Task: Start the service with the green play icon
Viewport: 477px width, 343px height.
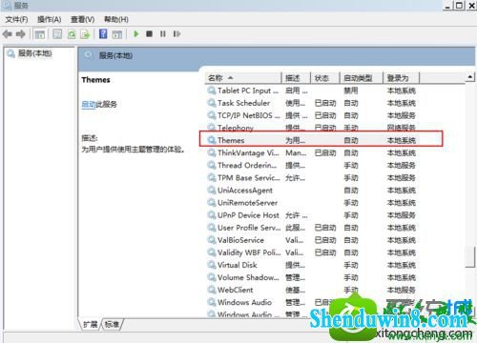Action: coord(136,33)
